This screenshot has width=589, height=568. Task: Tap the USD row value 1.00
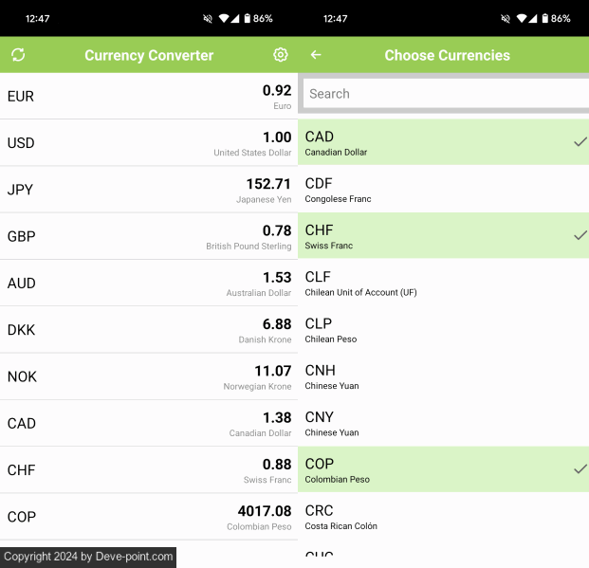tap(276, 137)
